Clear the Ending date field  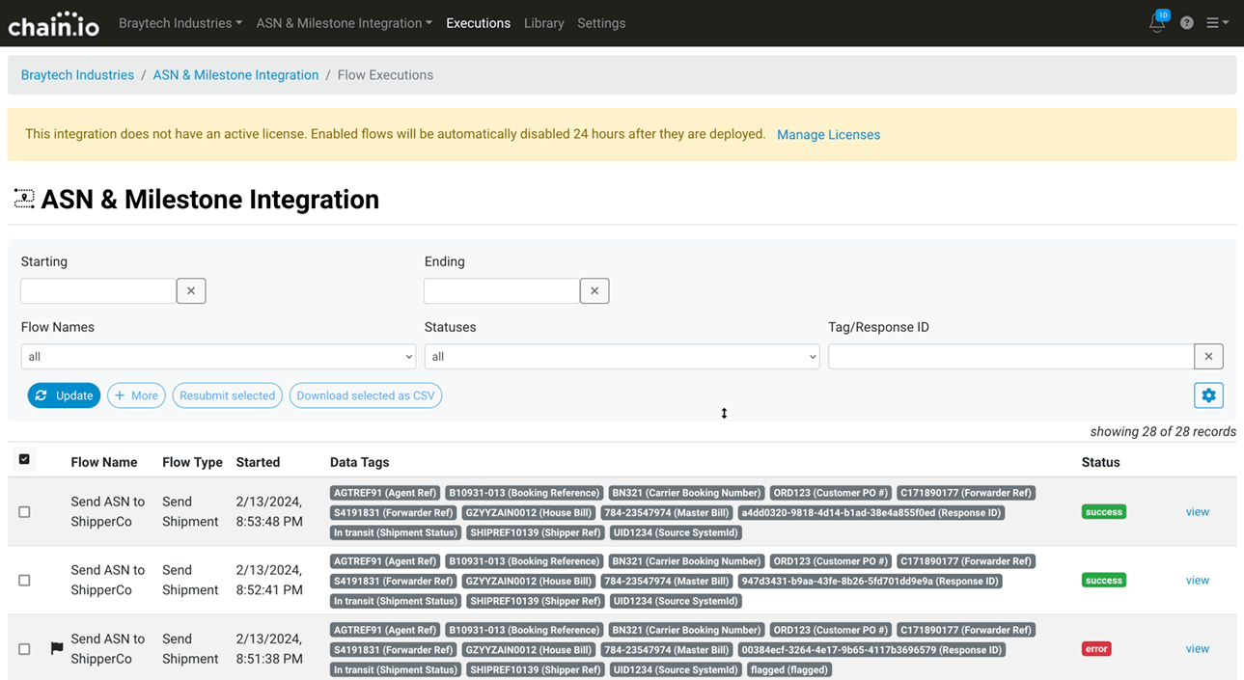[594, 290]
